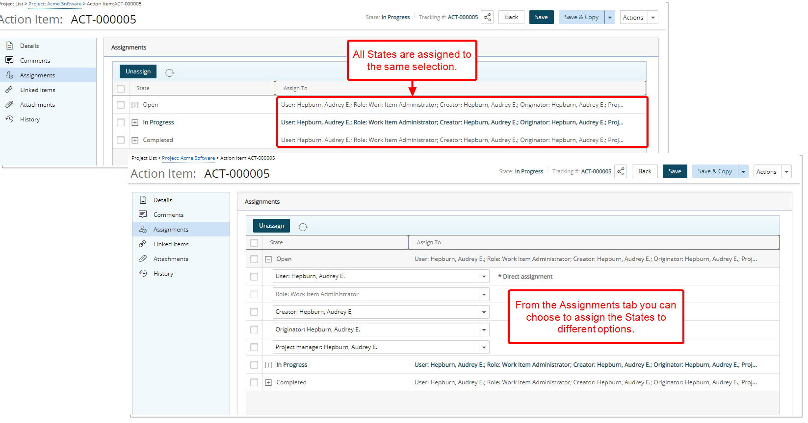Click the Assign To header in the lower table
The width and height of the screenshot is (808, 423).
tap(429, 242)
